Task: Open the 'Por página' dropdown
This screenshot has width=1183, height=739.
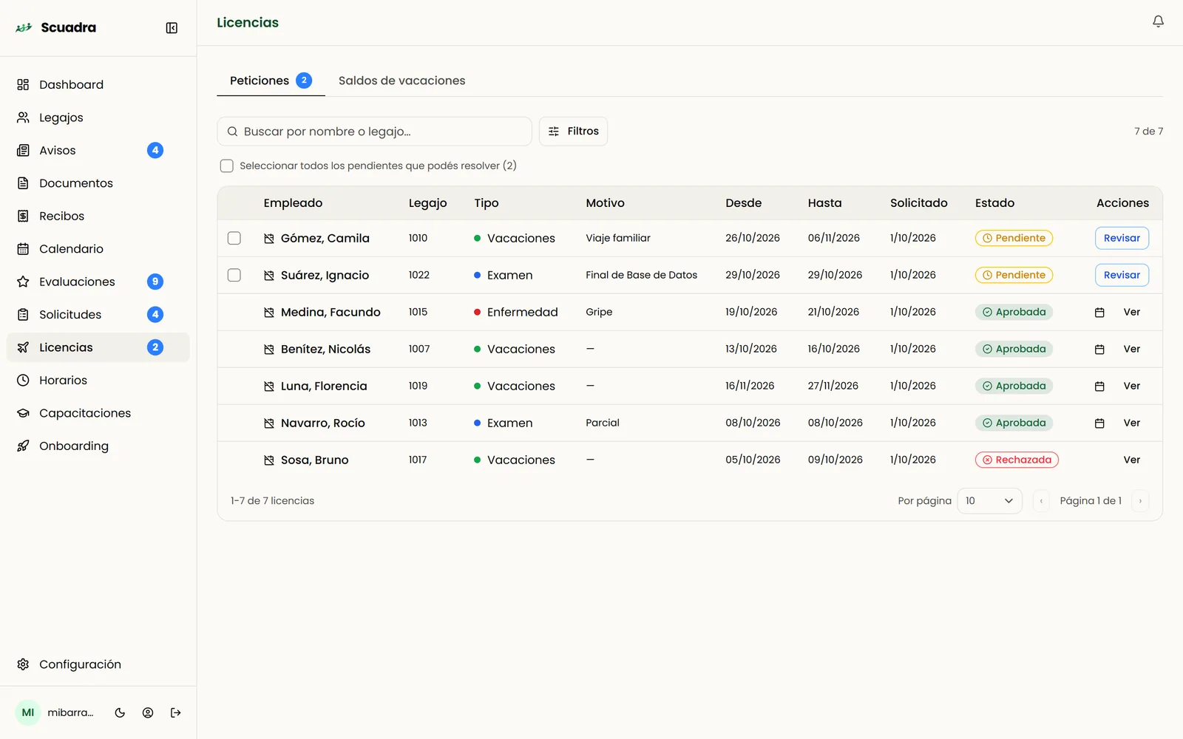Action: [989, 501]
